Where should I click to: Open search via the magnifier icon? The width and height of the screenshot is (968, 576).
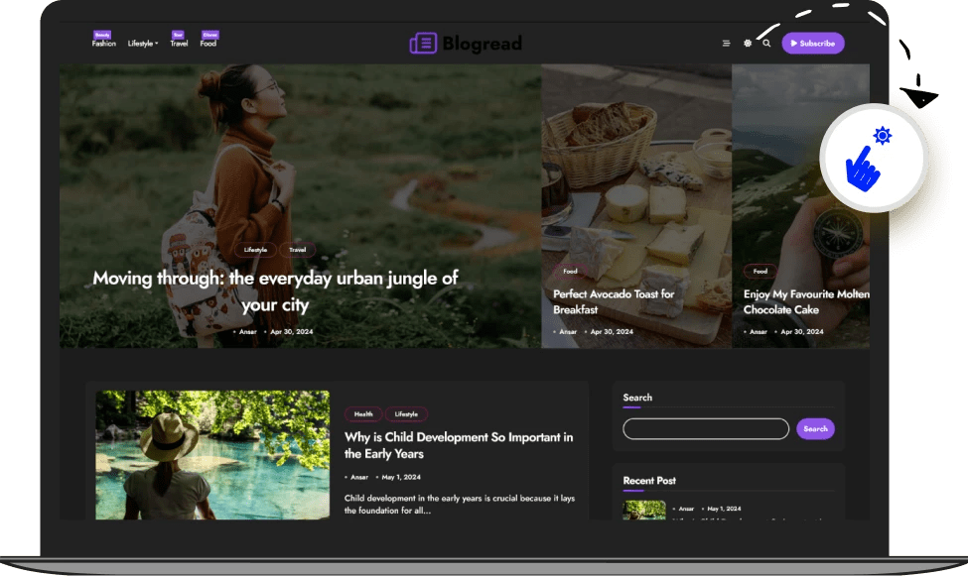coord(766,44)
